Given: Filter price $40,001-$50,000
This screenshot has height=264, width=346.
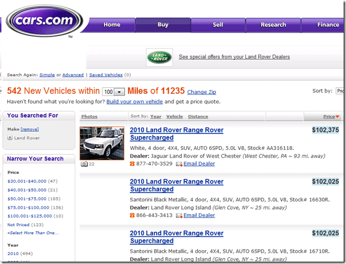Looking at the screenshot, I should pos(27,190).
